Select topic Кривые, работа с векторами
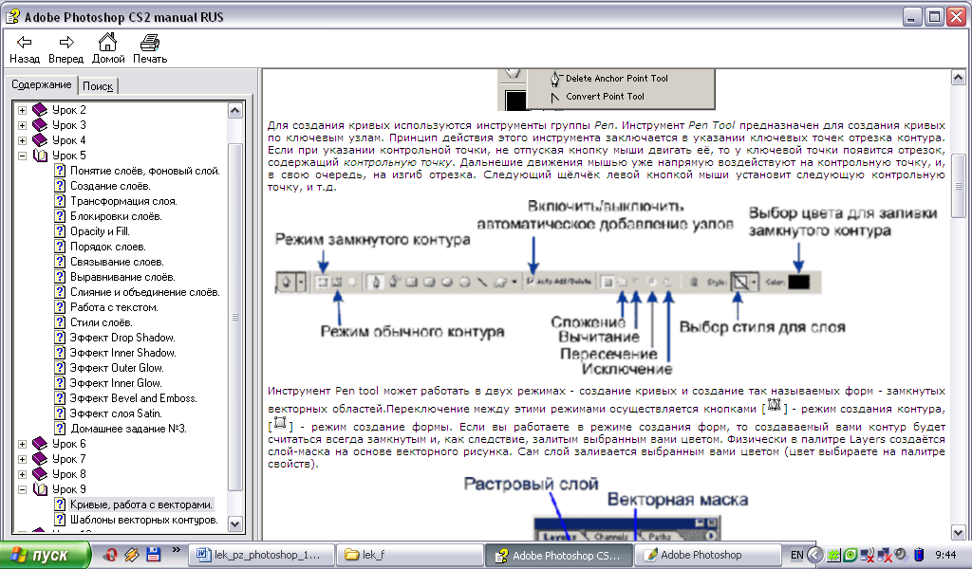The image size is (972, 569). 141,505
